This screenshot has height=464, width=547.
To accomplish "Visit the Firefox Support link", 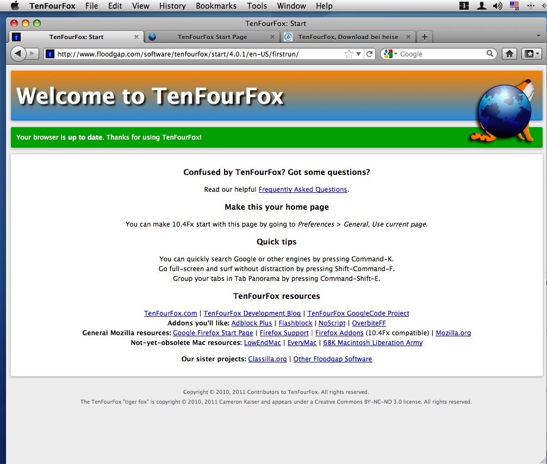I will (x=284, y=333).
